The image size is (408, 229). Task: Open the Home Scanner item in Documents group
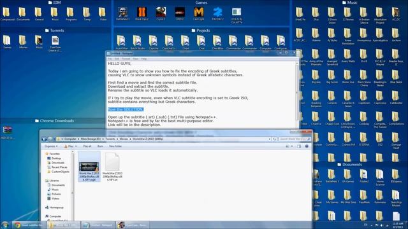[380, 178]
